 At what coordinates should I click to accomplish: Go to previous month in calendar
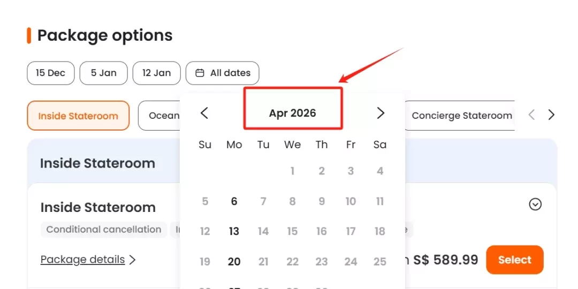click(x=204, y=113)
